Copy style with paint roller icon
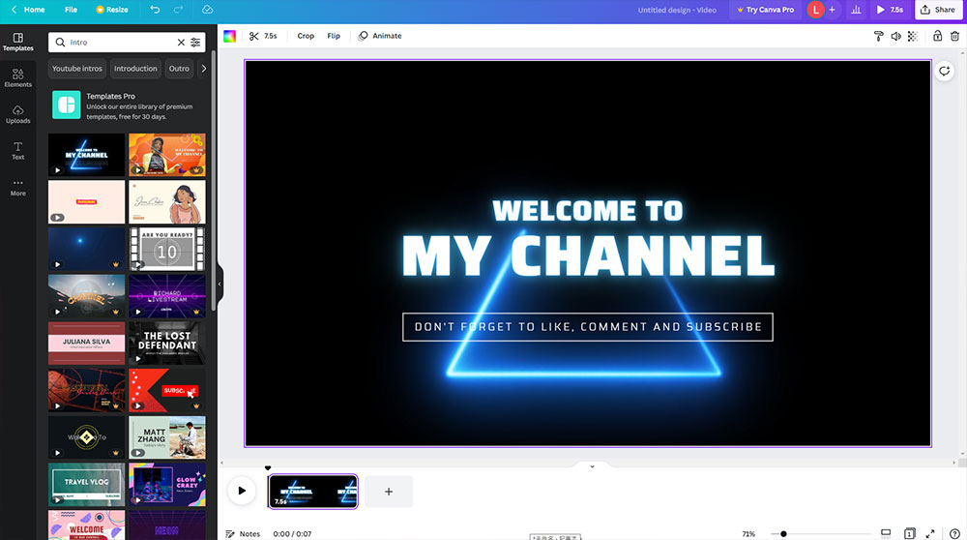967x540 pixels. point(879,37)
